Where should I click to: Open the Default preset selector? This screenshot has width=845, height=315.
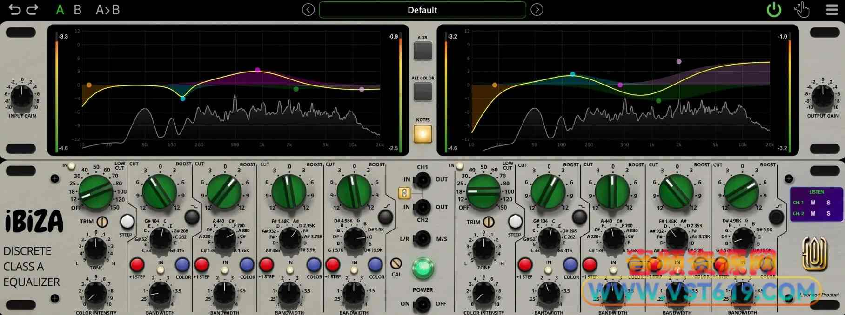point(422,10)
